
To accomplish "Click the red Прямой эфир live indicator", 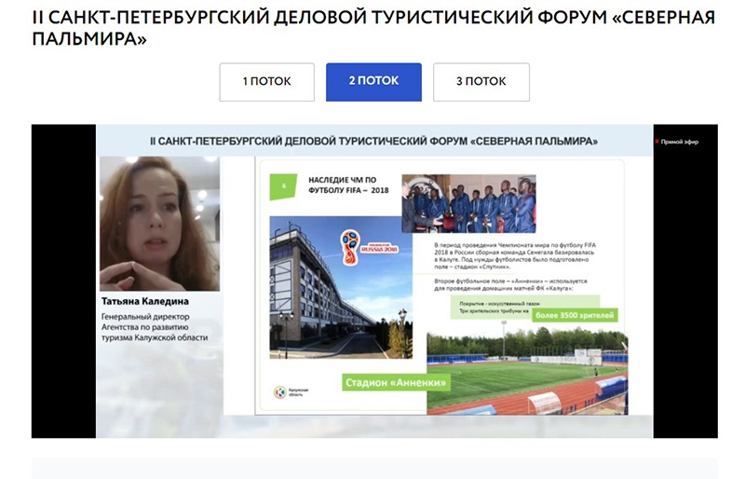I will click(677, 142).
